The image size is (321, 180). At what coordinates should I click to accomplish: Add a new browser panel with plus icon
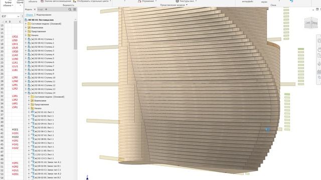[46, 9]
